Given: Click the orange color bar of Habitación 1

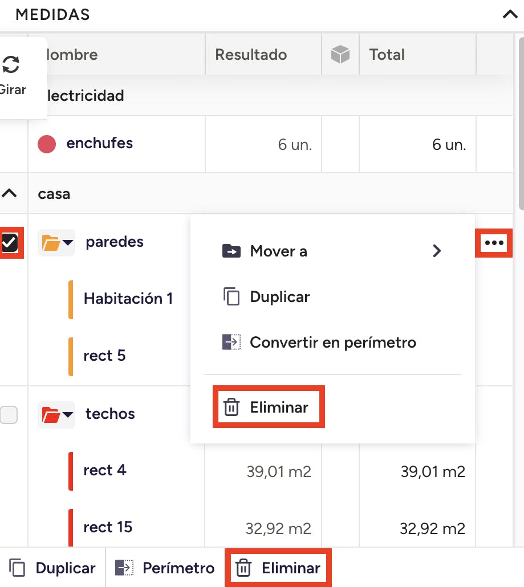Looking at the screenshot, I should pos(70,300).
